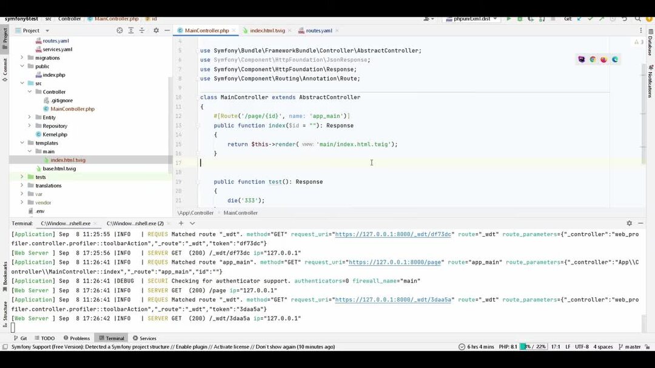Hide the Project panel with minus icon
655x368 pixels.
coord(167,30)
